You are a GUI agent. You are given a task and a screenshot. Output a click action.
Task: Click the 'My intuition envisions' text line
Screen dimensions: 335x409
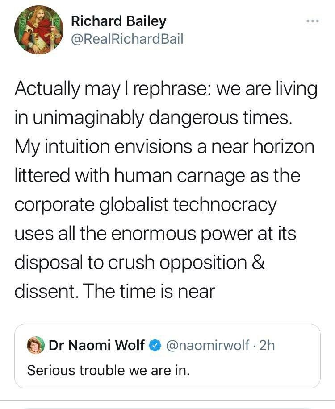(164, 147)
